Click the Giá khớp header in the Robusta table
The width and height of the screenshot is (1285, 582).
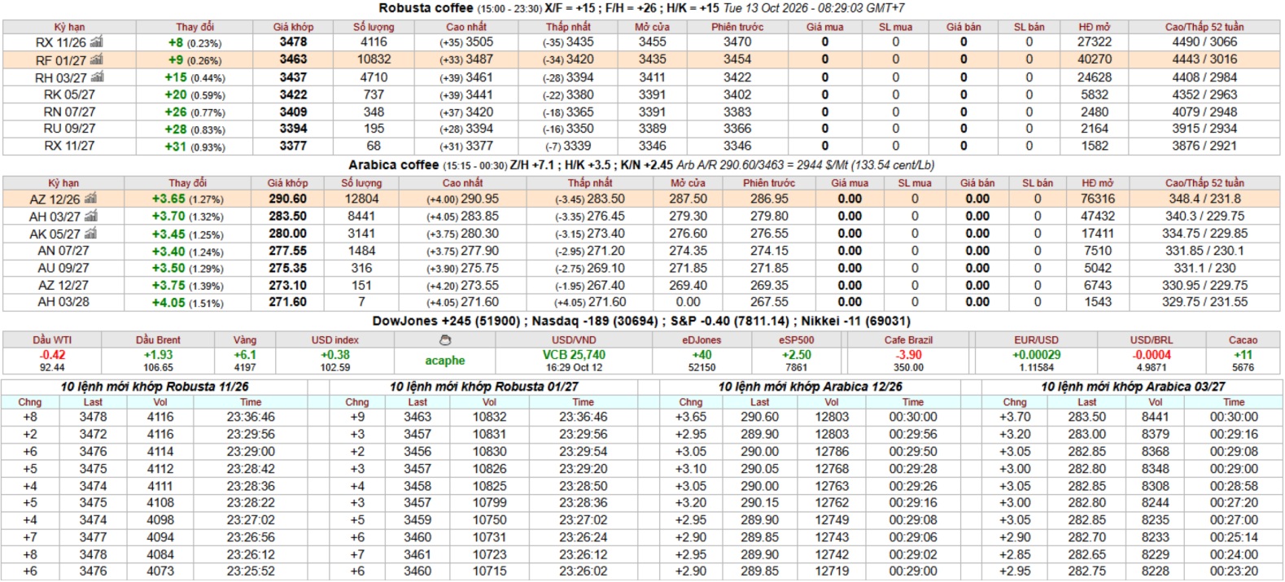(x=293, y=27)
